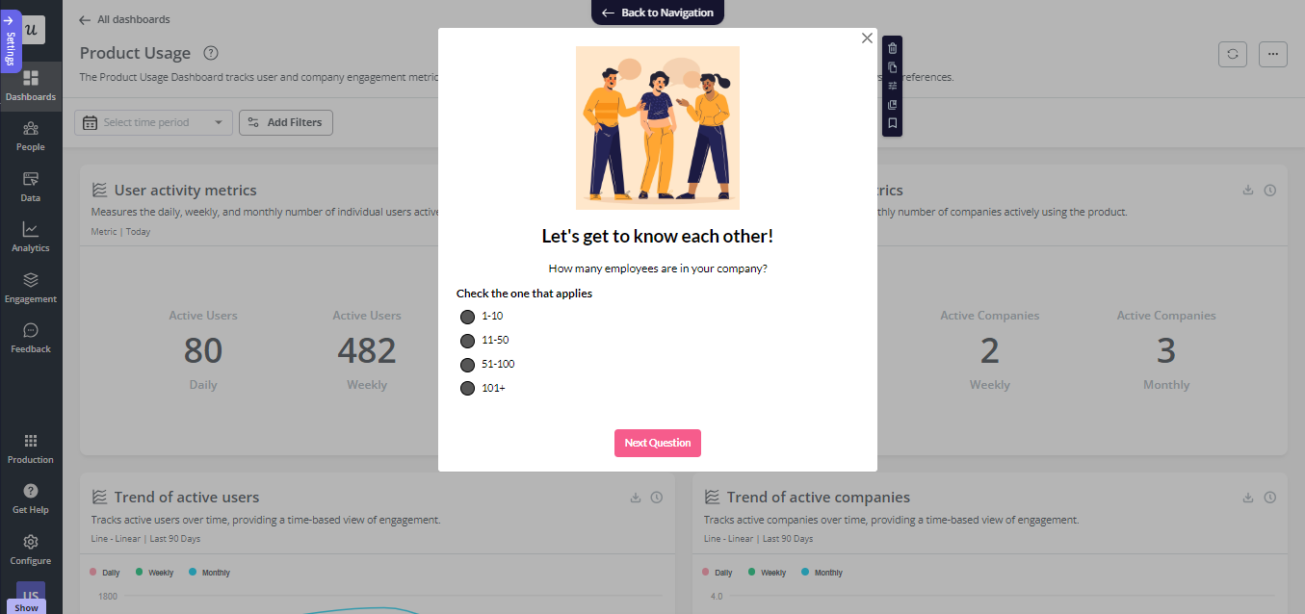1305x614 pixels.
Task: Select the 101+ employees option
Action: 468,388
